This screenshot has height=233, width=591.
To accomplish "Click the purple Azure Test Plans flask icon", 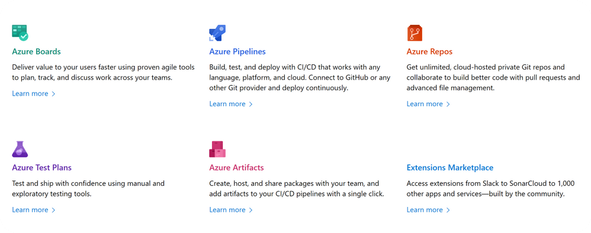I will pos(20,149).
